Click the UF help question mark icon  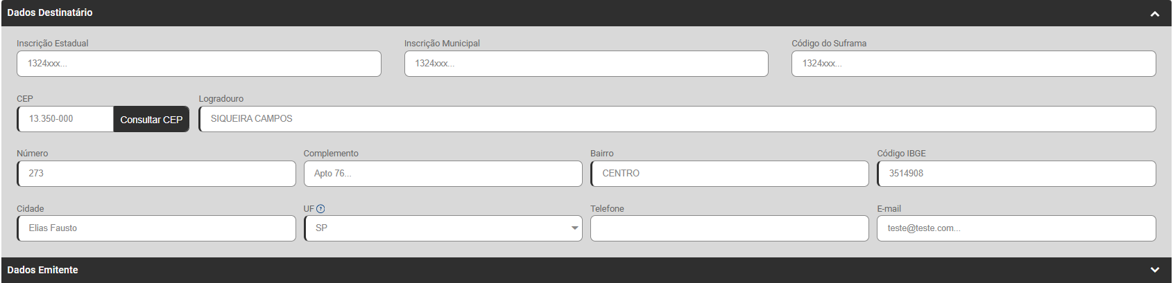tap(320, 209)
